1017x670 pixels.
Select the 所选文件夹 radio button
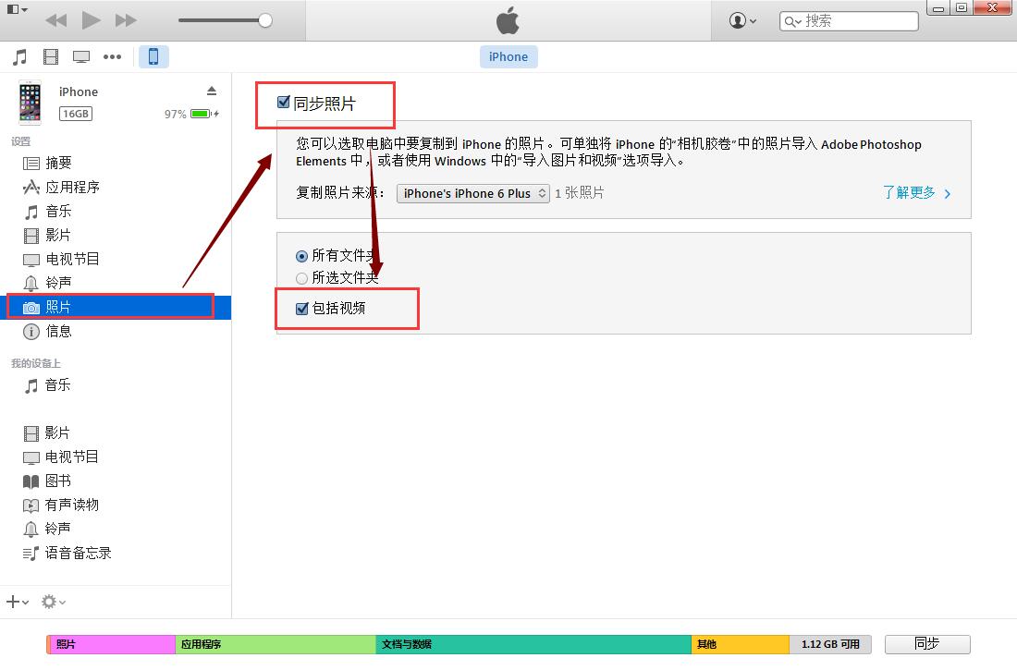pos(301,279)
